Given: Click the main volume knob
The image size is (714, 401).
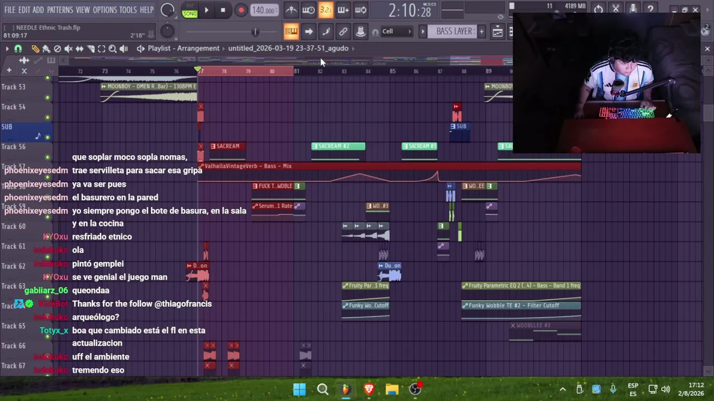Looking at the screenshot, I should pyautogui.click(x=167, y=10).
